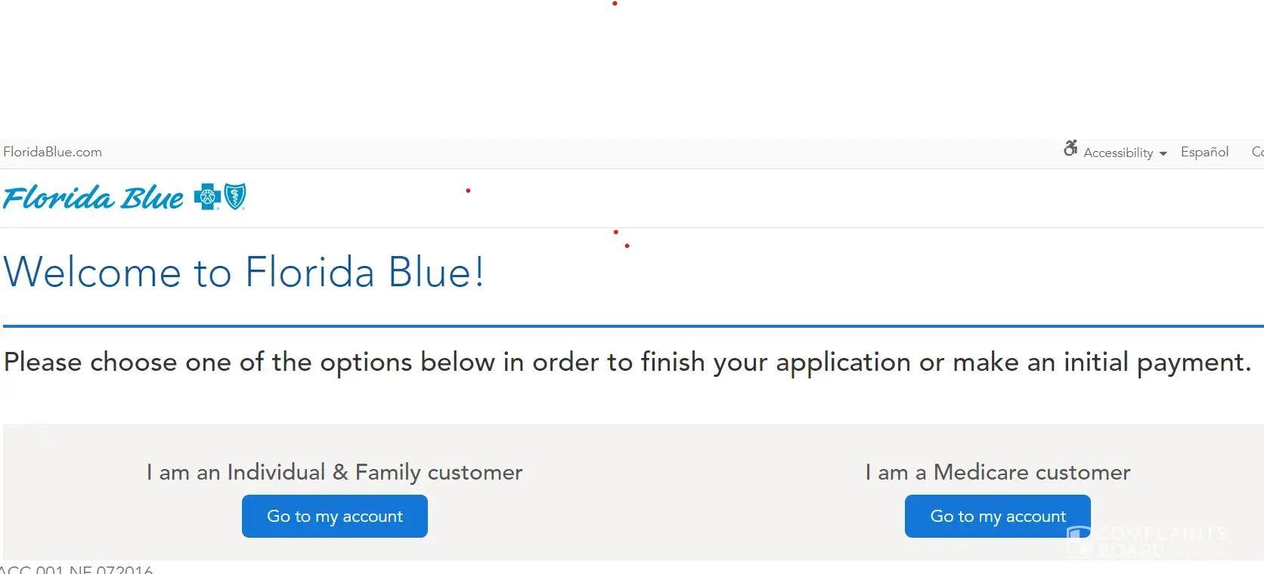Click the Blue Cross logo icon
The height and width of the screenshot is (574, 1264).
coord(206,197)
